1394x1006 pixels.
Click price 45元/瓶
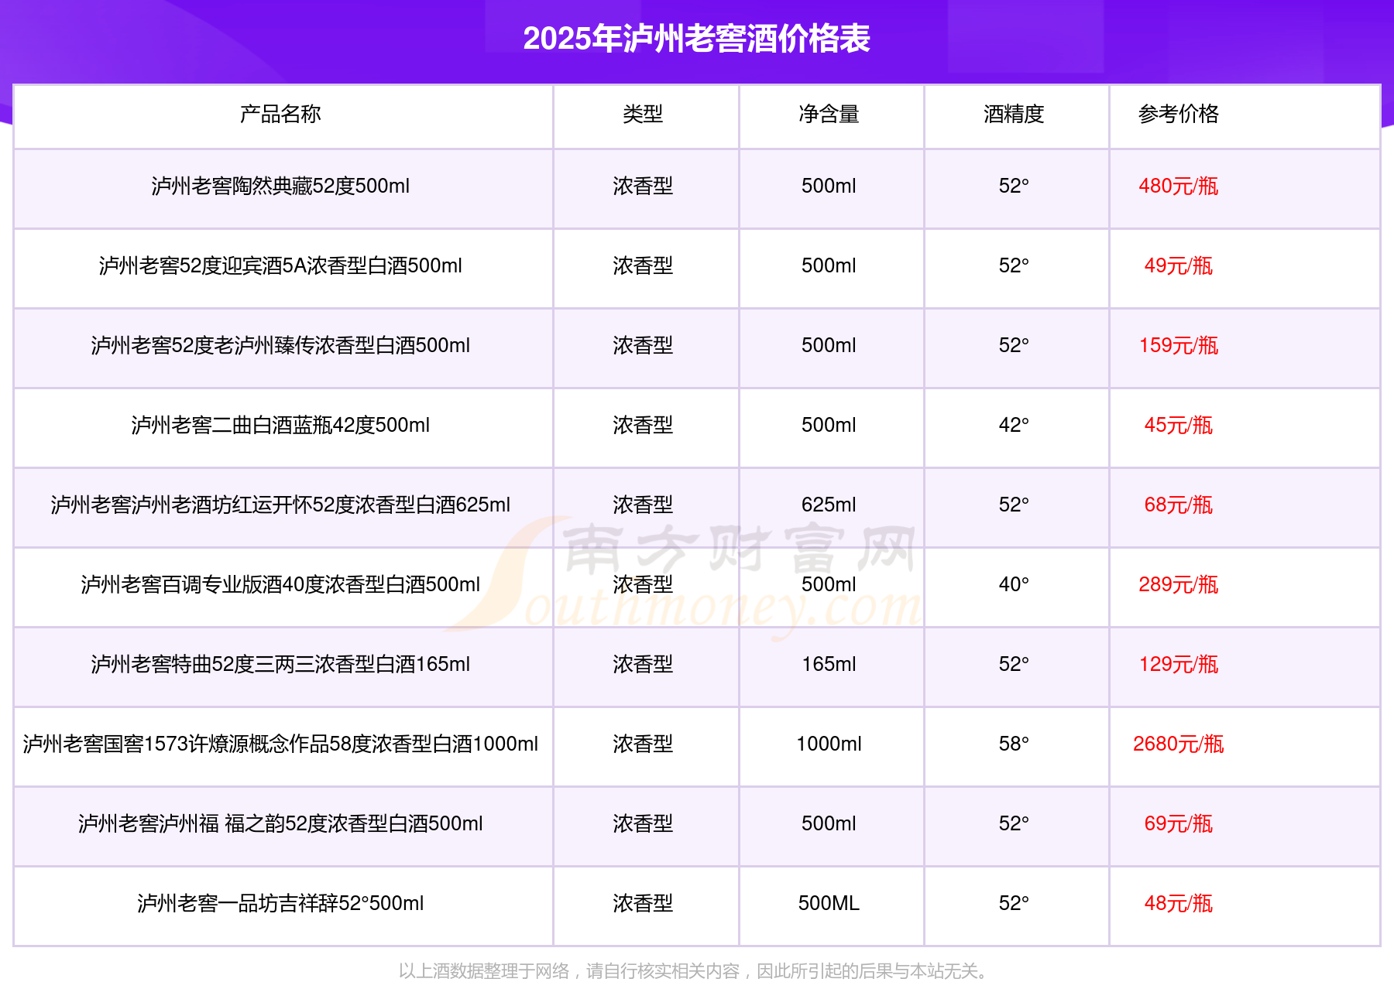[x=1178, y=425]
